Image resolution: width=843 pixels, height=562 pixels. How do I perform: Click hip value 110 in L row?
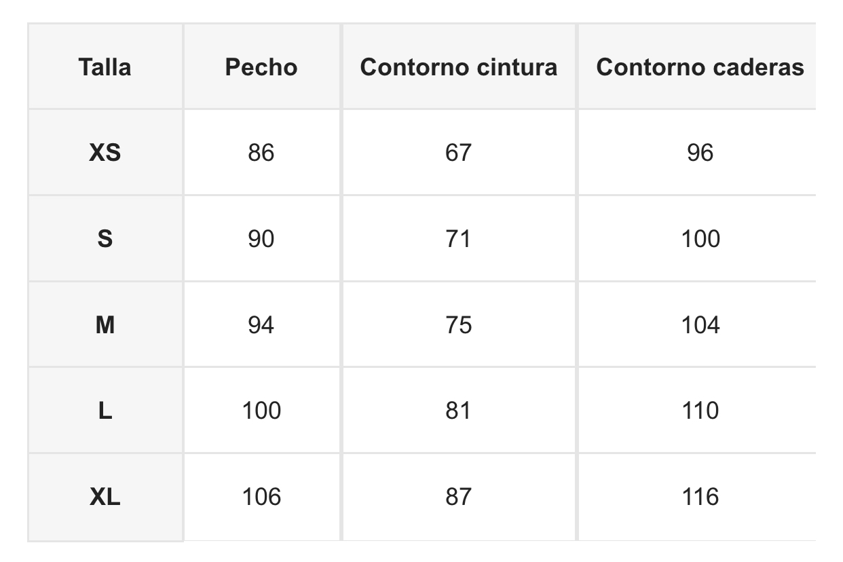(700, 411)
